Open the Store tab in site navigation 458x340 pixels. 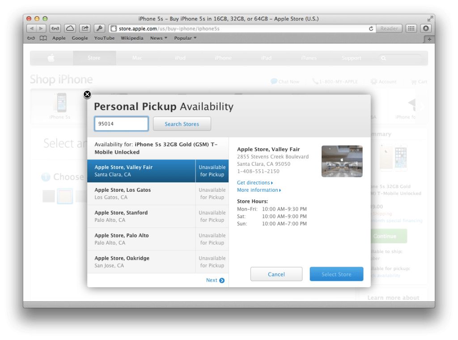[94, 58]
